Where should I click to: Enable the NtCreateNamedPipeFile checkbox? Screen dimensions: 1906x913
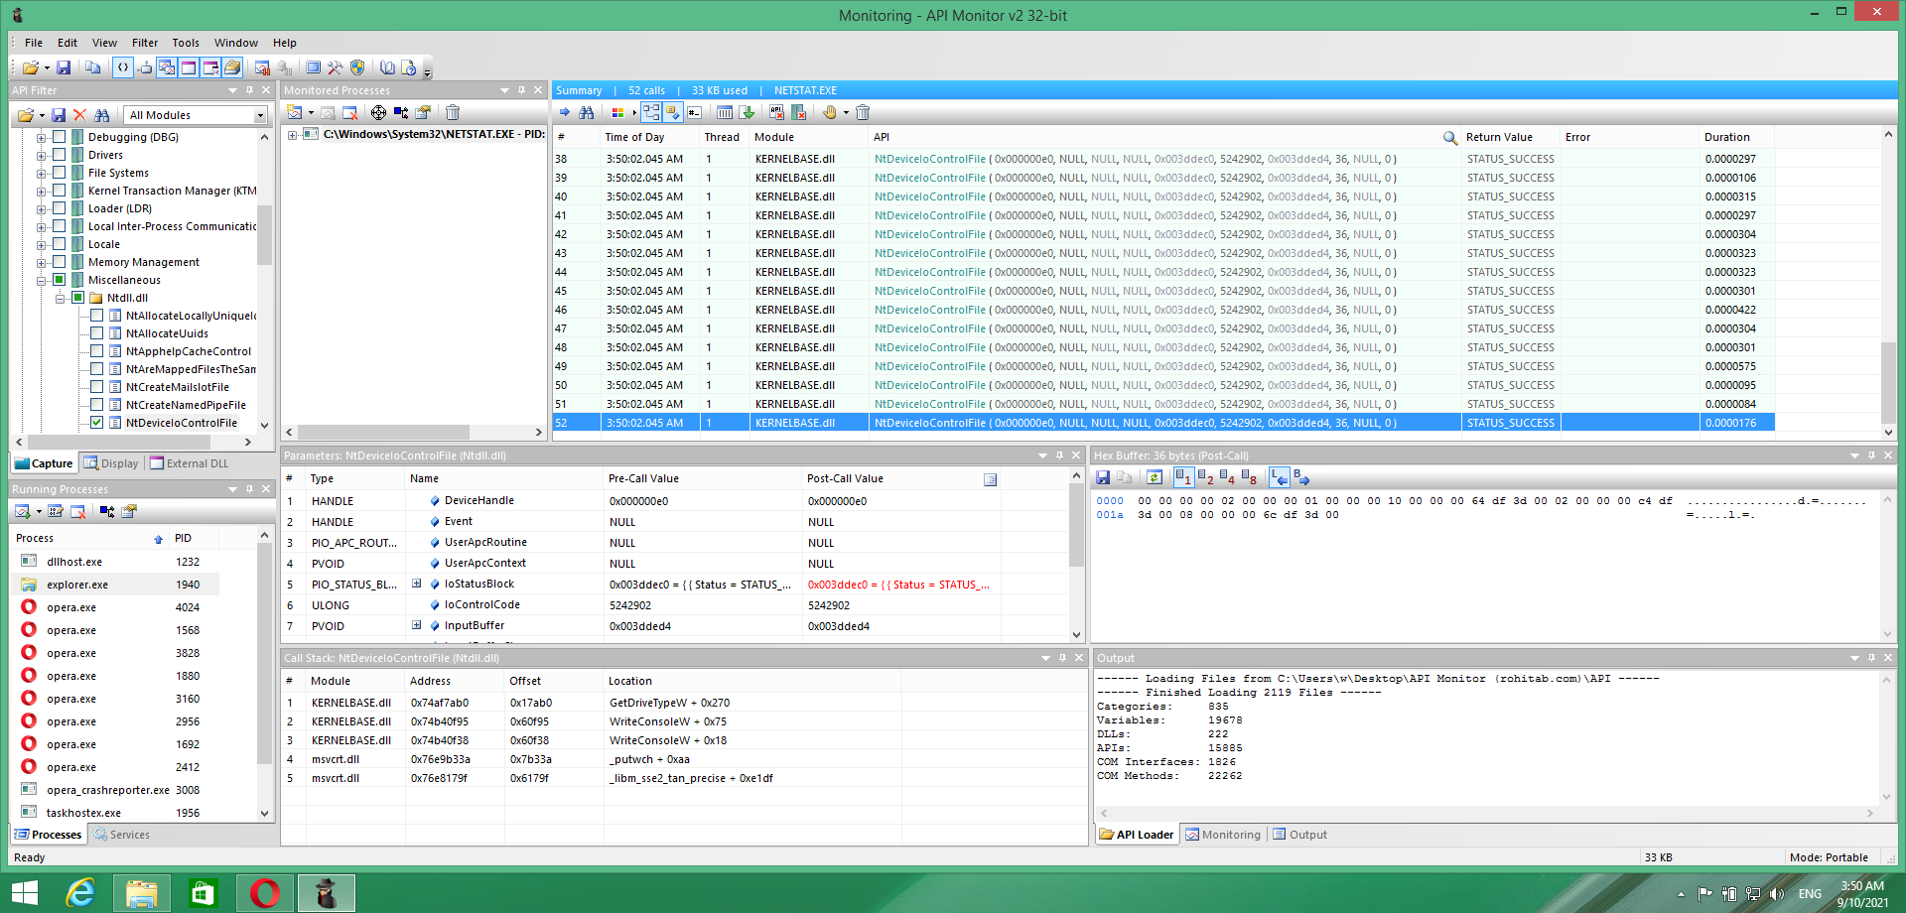[97, 405]
